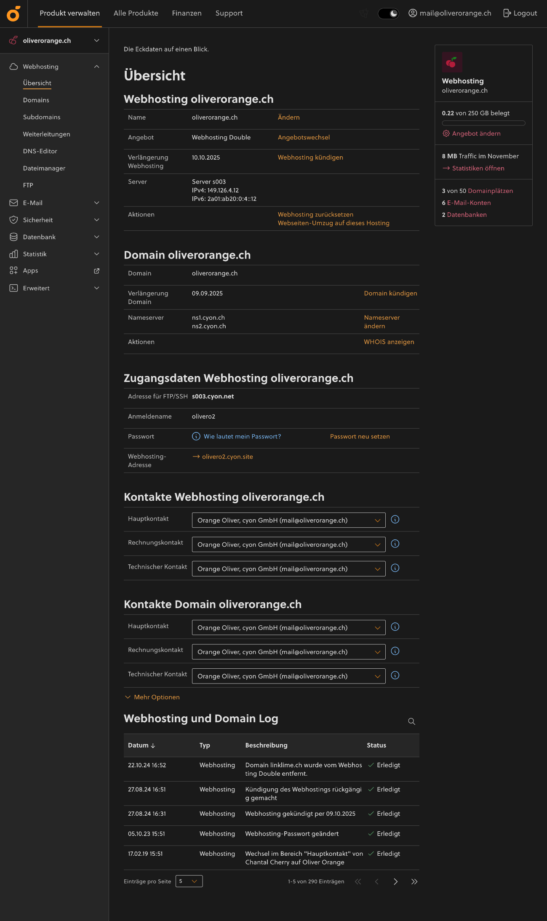Click the Sicherheit shield icon
Image resolution: width=547 pixels, height=921 pixels.
(13, 220)
